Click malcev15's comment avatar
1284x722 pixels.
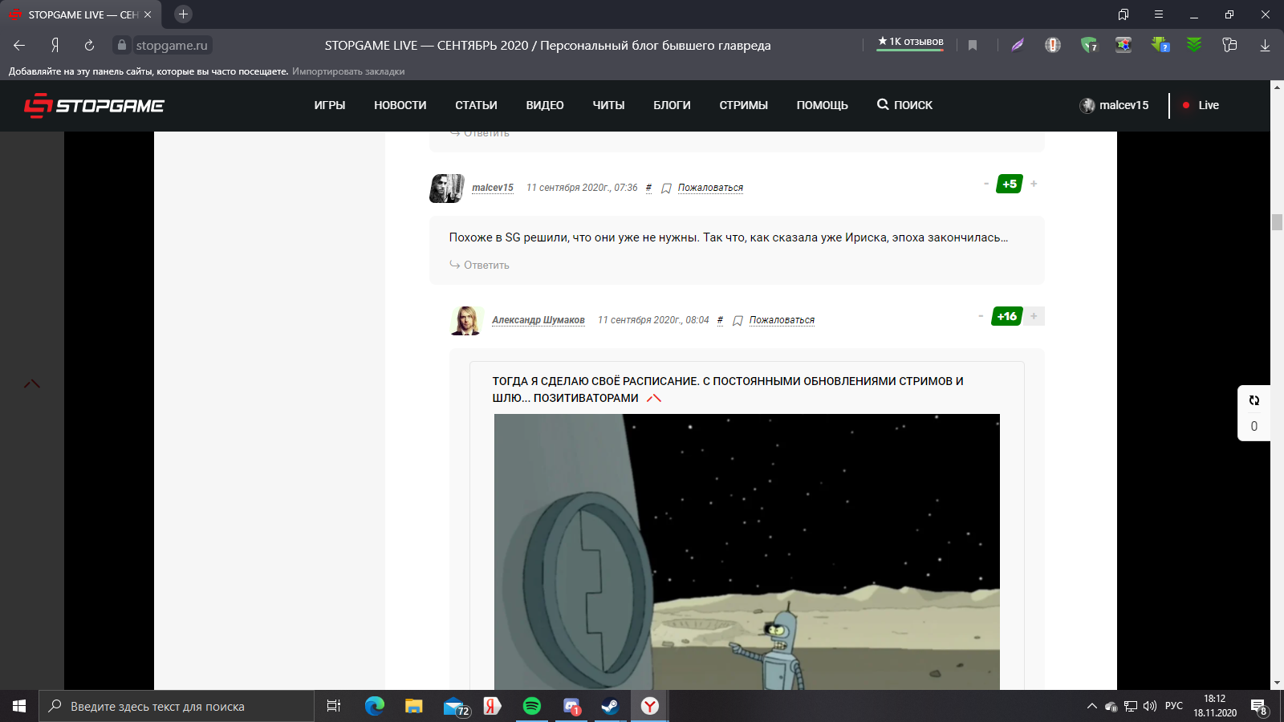coord(447,189)
